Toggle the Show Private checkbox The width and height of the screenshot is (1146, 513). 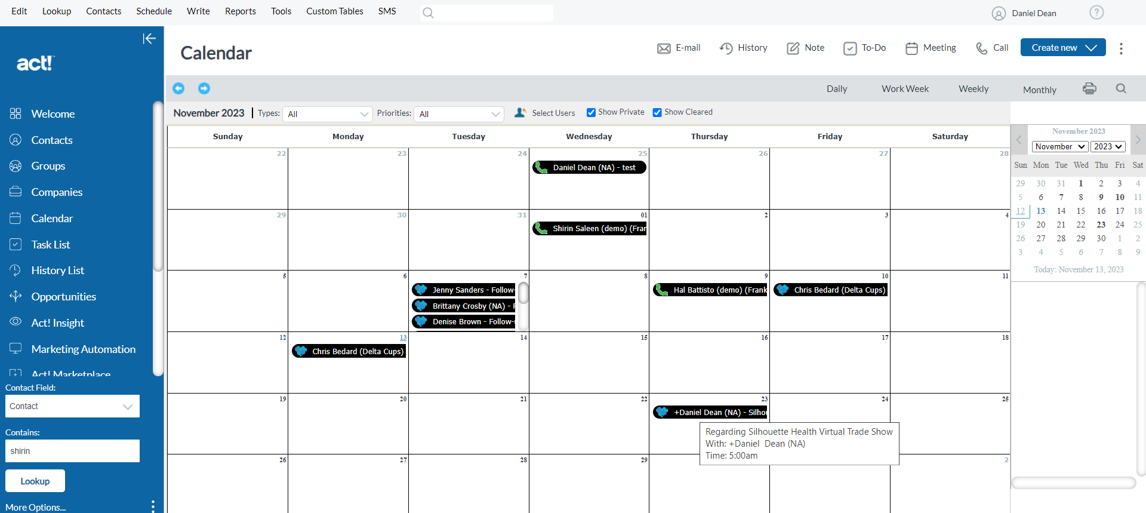591,112
